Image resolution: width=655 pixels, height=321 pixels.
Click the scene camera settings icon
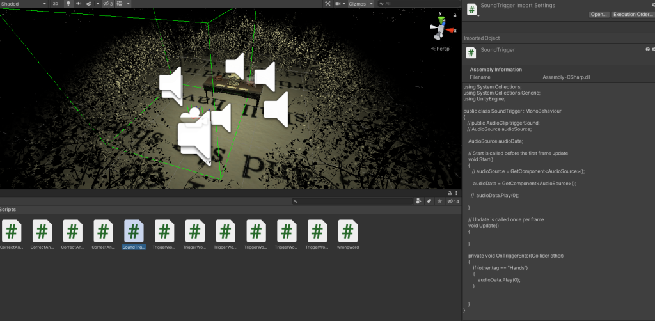[340, 4]
